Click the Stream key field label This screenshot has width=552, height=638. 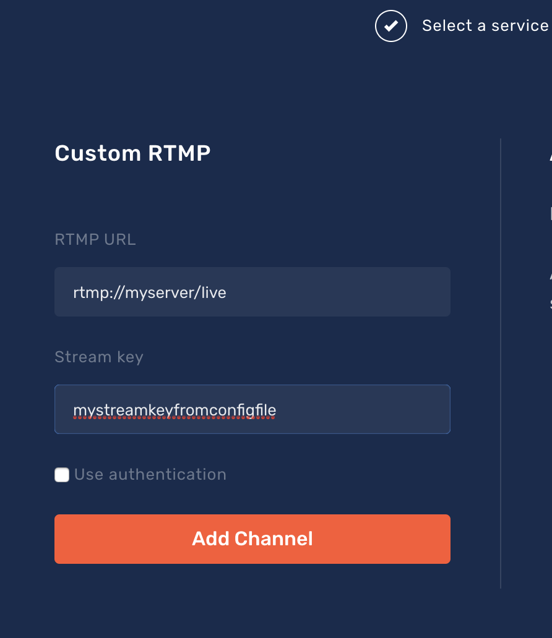click(99, 357)
